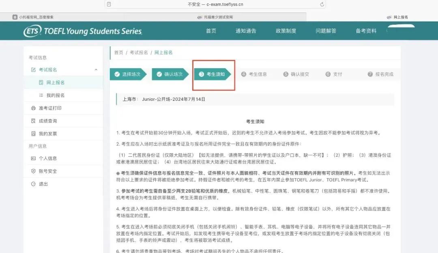Open 个人信息 in the sidebar
This screenshot has height=253, width=438.
63,158
